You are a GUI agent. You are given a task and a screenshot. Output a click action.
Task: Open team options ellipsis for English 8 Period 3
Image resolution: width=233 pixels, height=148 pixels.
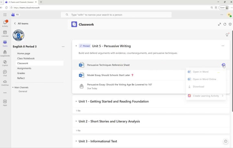pyautogui.click(x=63, y=47)
